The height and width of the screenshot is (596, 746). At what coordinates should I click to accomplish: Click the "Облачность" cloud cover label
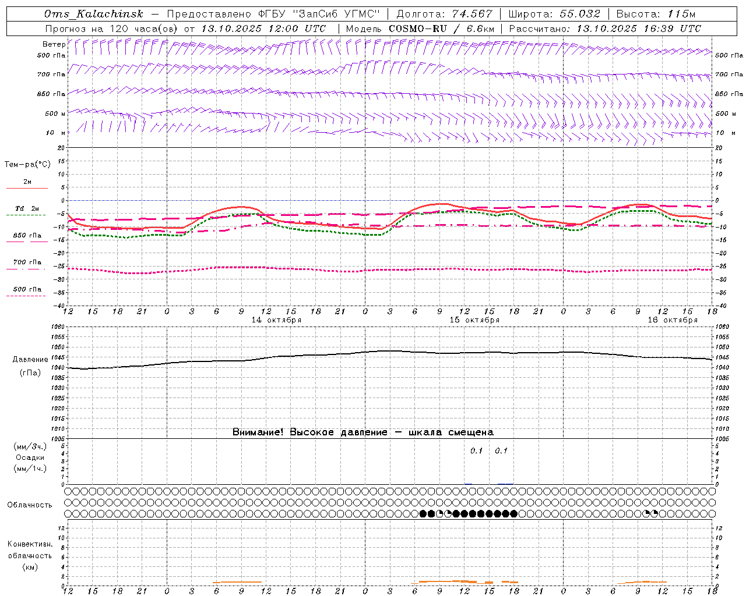pos(30,505)
